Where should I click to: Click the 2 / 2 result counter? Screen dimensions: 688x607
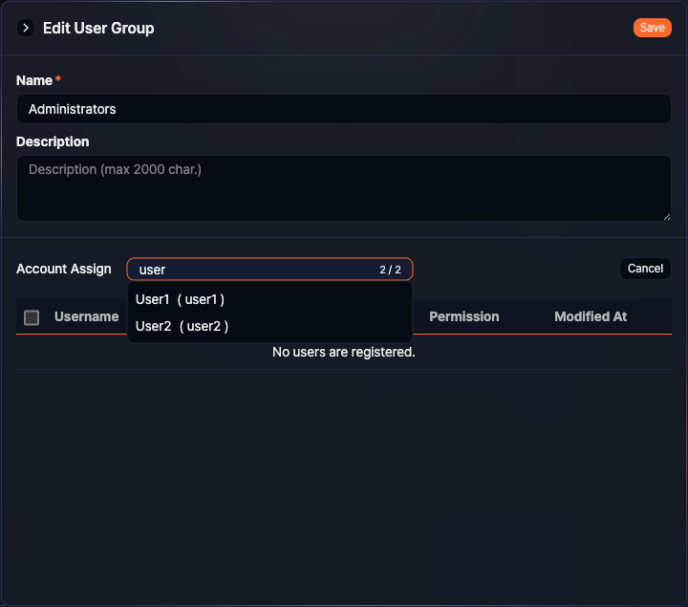click(390, 270)
